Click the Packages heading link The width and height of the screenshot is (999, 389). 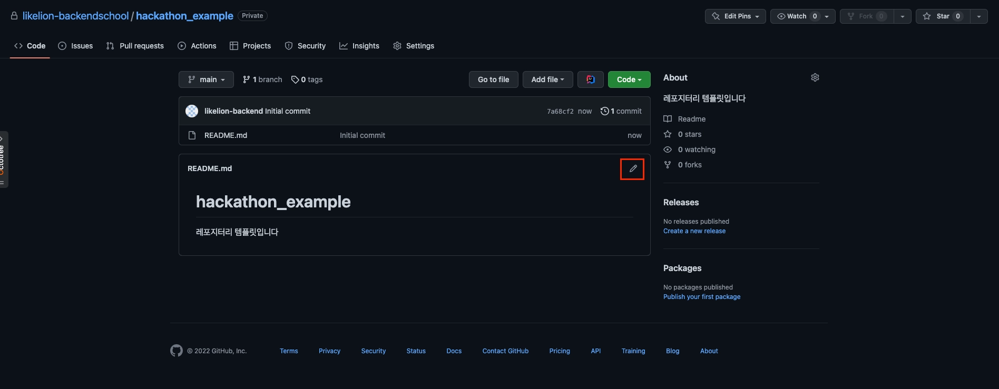(682, 268)
